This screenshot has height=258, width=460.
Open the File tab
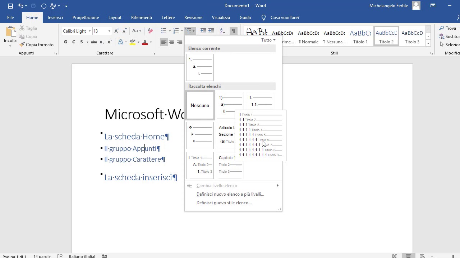[10, 18]
